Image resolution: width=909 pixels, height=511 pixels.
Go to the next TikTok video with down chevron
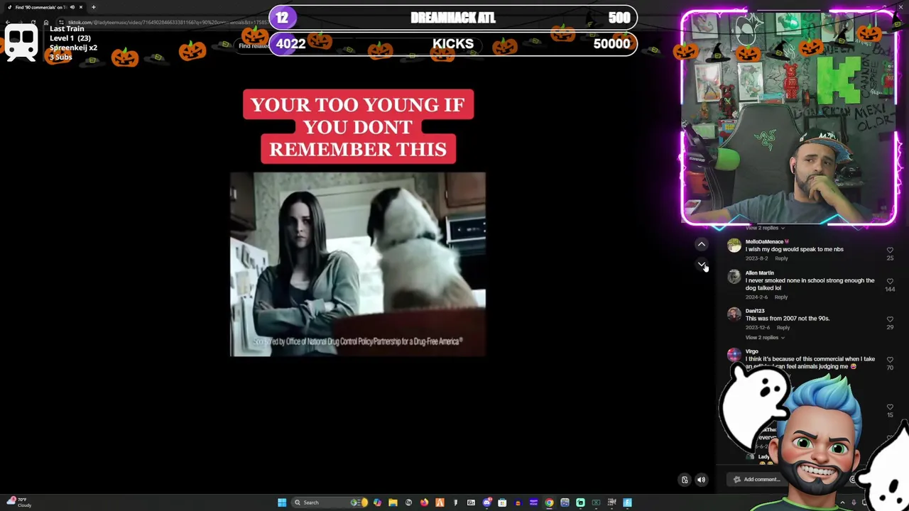701,264
